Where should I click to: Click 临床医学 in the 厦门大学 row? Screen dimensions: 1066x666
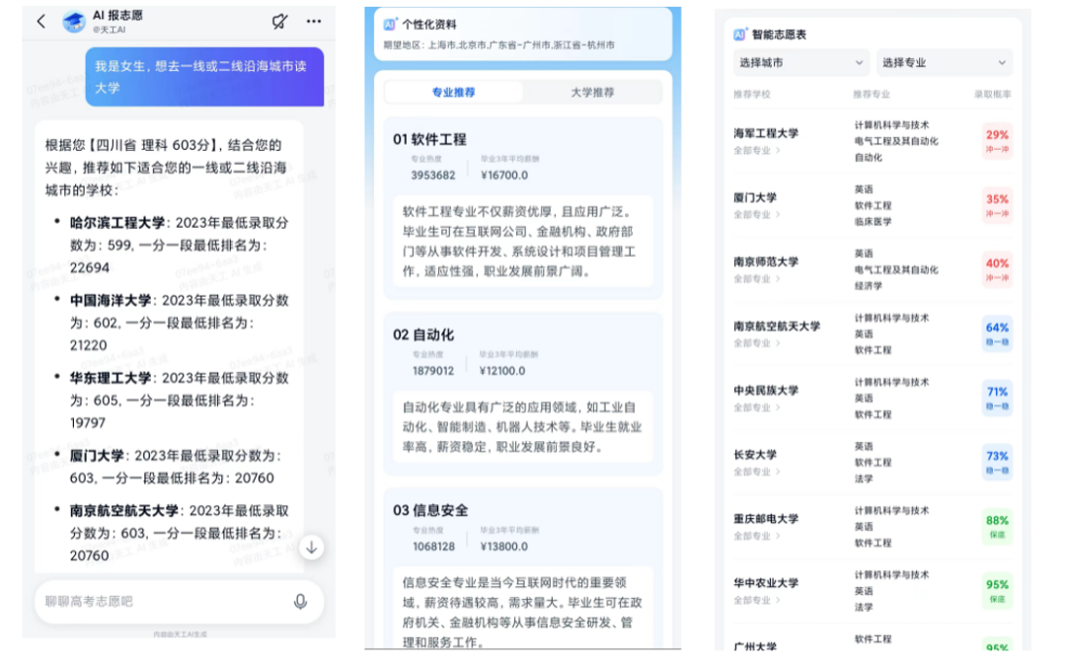(873, 222)
